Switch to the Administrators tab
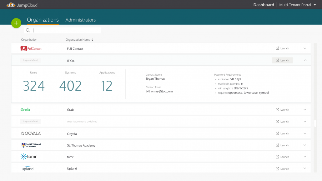The height and width of the screenshot is (181, 322). coord(80,20)
